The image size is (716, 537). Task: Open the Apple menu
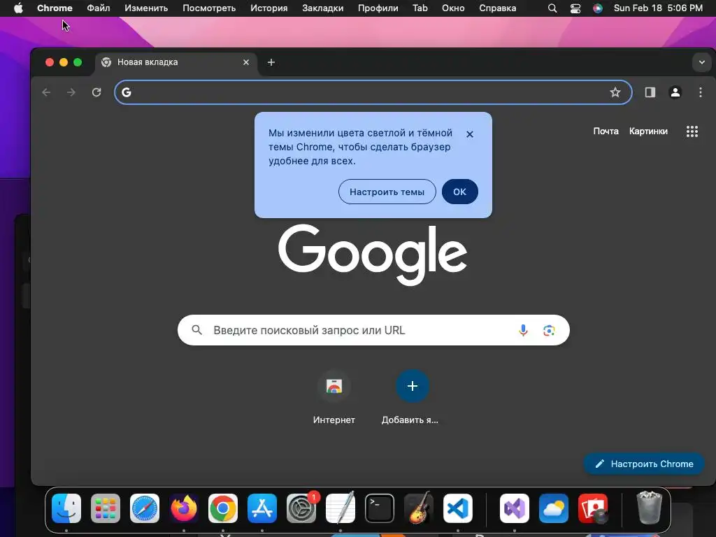[x=18, y=8]
